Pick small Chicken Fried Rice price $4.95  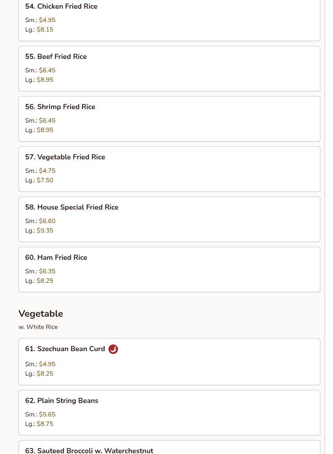point(47,20)
